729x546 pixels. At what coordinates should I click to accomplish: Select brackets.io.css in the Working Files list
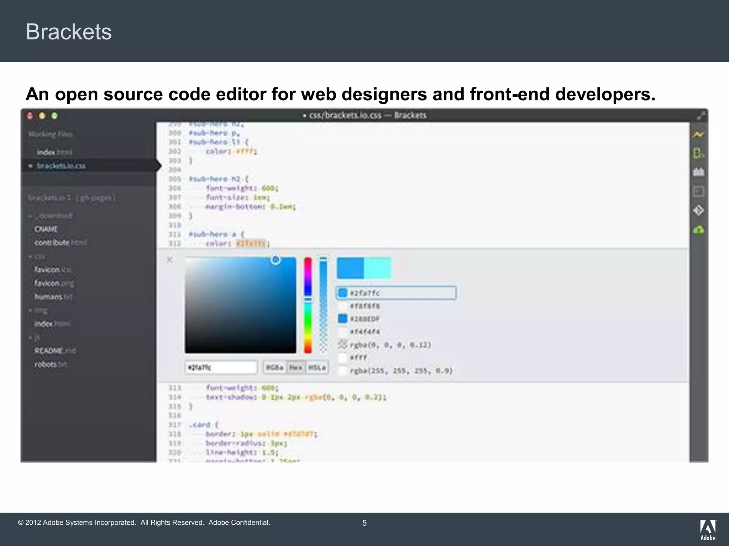pos(61,166)
